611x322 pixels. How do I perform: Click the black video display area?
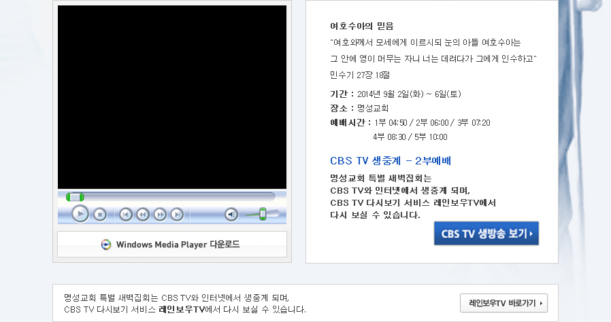point(171,96)
